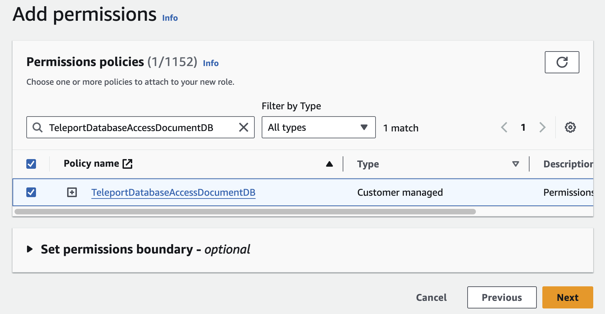This screenshot has width=605, height=314.
Task: Clear the policy search field text
Action: 244,127
